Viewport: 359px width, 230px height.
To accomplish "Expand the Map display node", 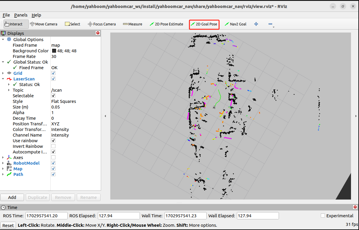I will pyautogui.click(x=3, y=169).
